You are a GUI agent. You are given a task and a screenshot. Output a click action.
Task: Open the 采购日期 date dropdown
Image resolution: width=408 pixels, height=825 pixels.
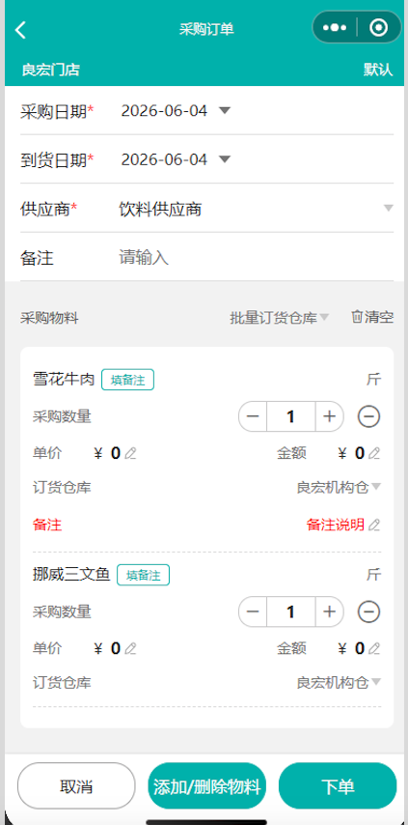coord(225,110)
